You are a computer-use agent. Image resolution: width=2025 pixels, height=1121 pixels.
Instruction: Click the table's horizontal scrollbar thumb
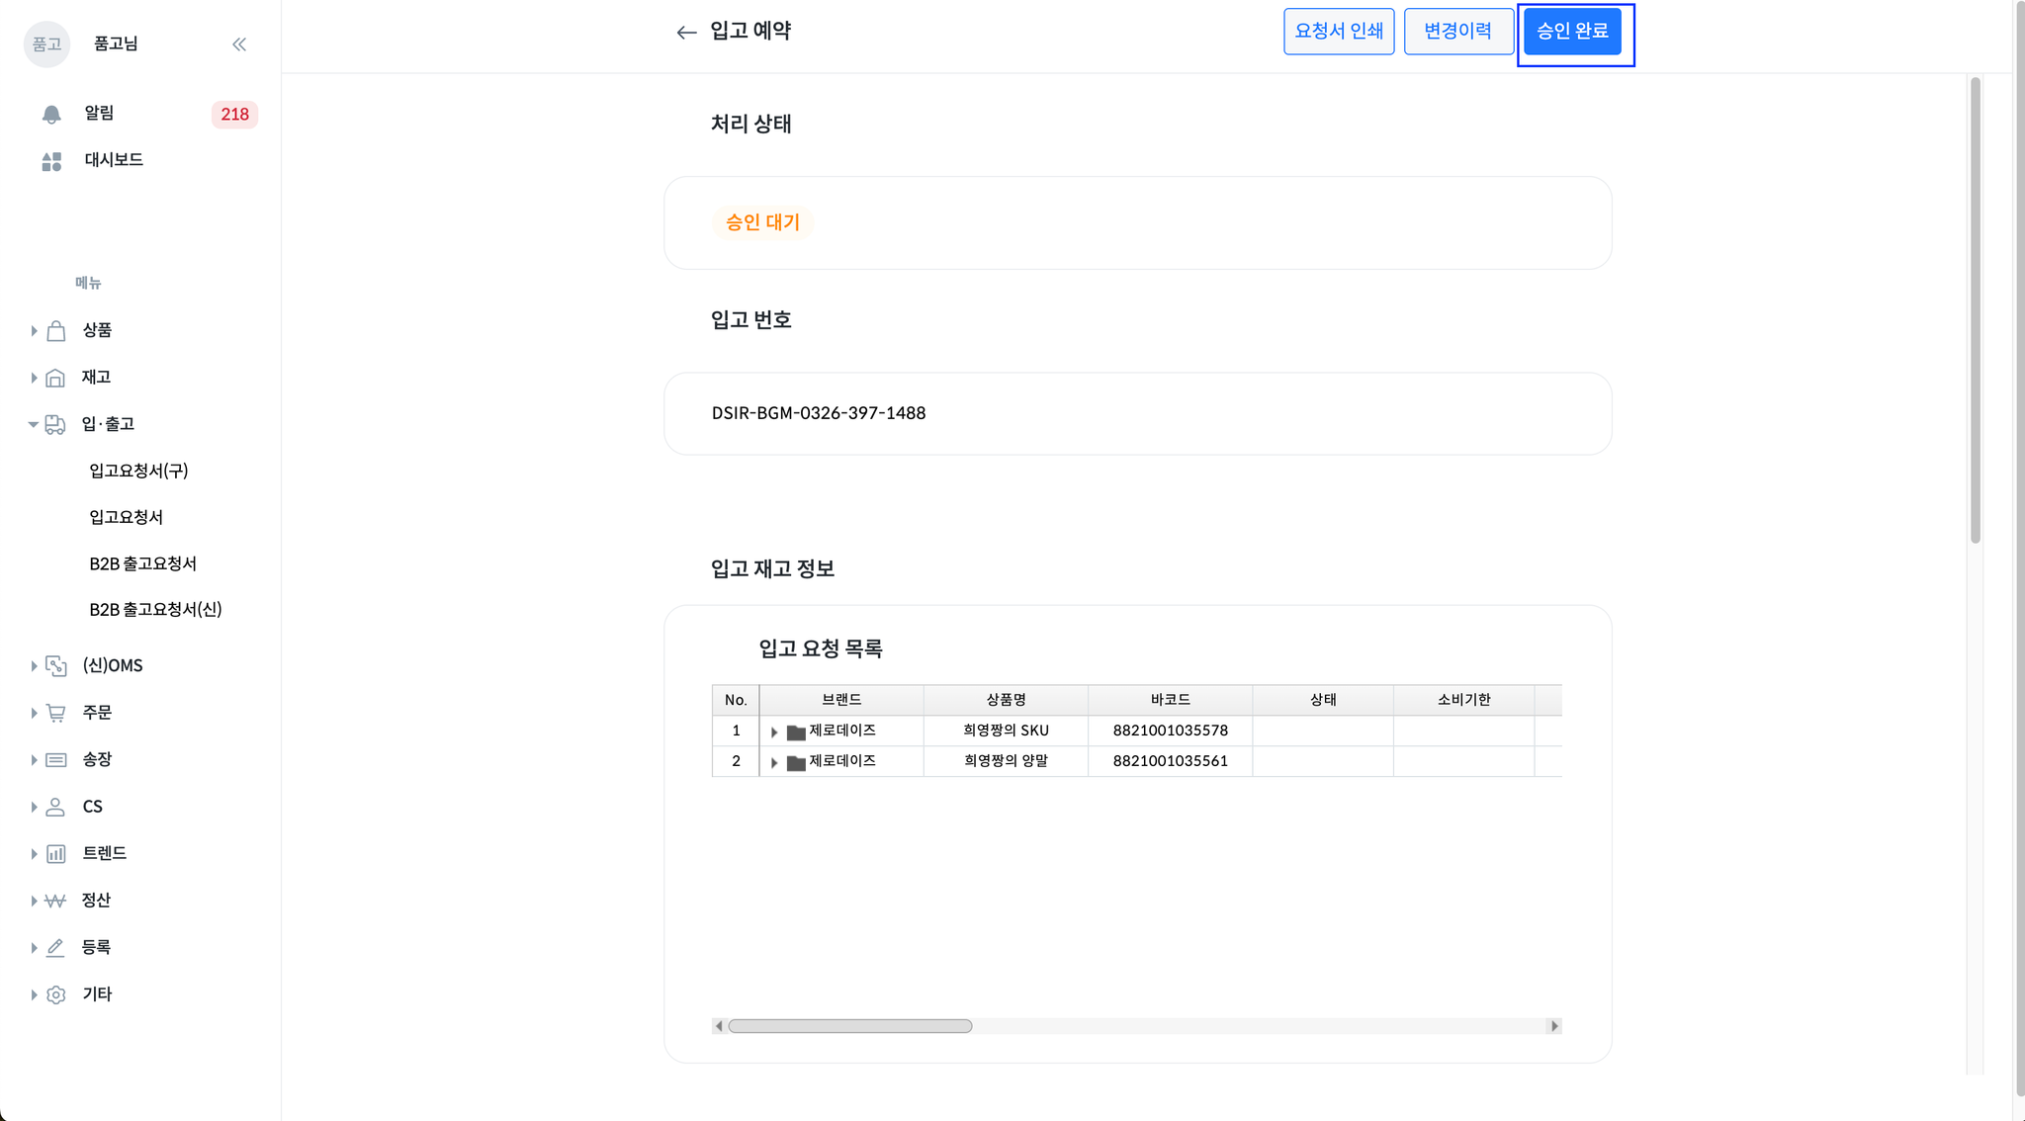click(x=850, y=1026)
